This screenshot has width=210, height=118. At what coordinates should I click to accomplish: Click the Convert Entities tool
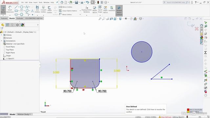click(43, 9)
